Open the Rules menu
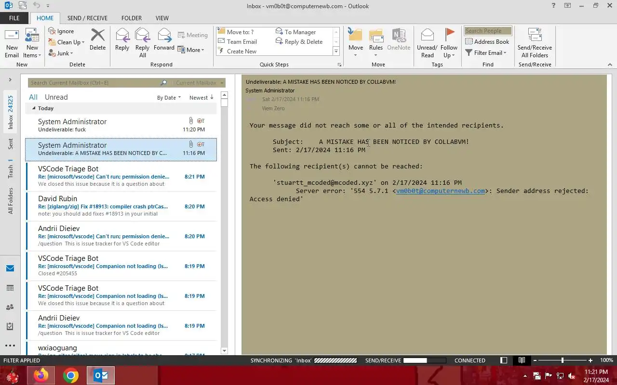 [376, 43]
